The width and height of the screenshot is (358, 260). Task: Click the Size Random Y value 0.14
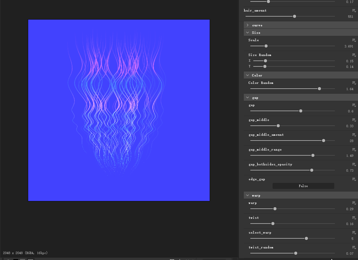click(x=350, y=67)
